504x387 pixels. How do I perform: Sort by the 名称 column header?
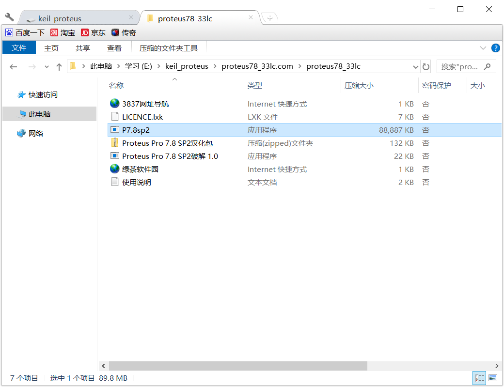coord(116,85)
